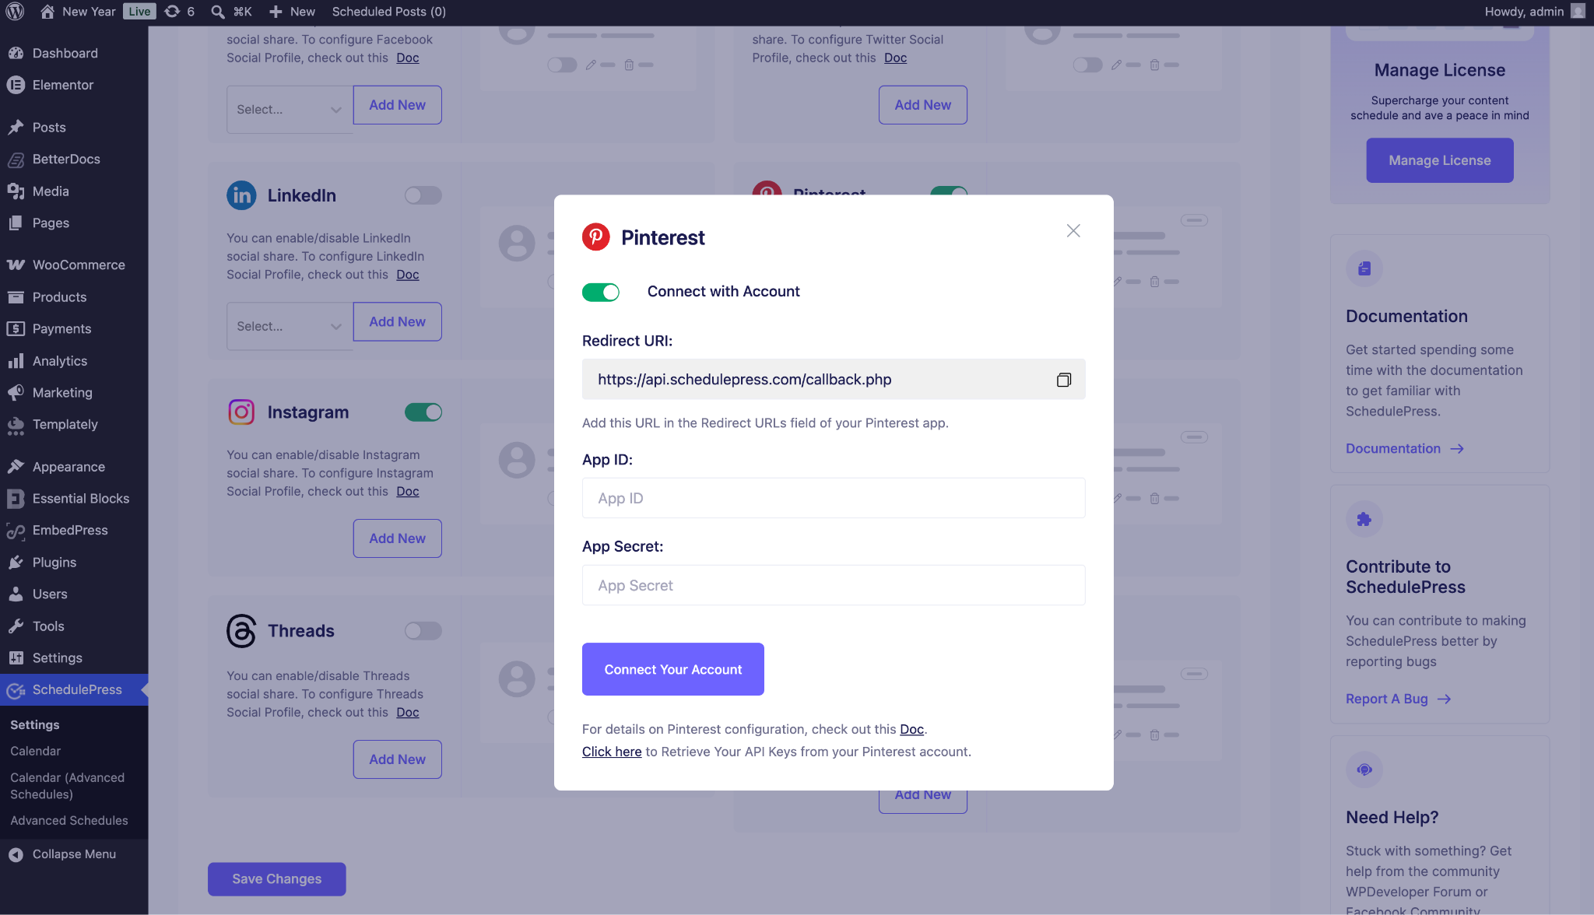This screenshot has width=1594, height=915.
Task: Open the Calendar submenu item
Action: [x=35, y=751]
